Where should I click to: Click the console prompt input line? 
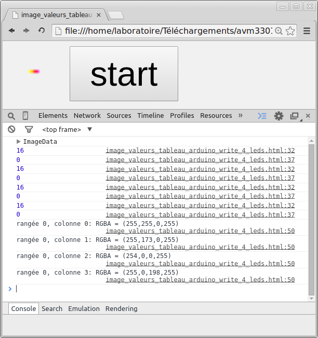point(156,289)
